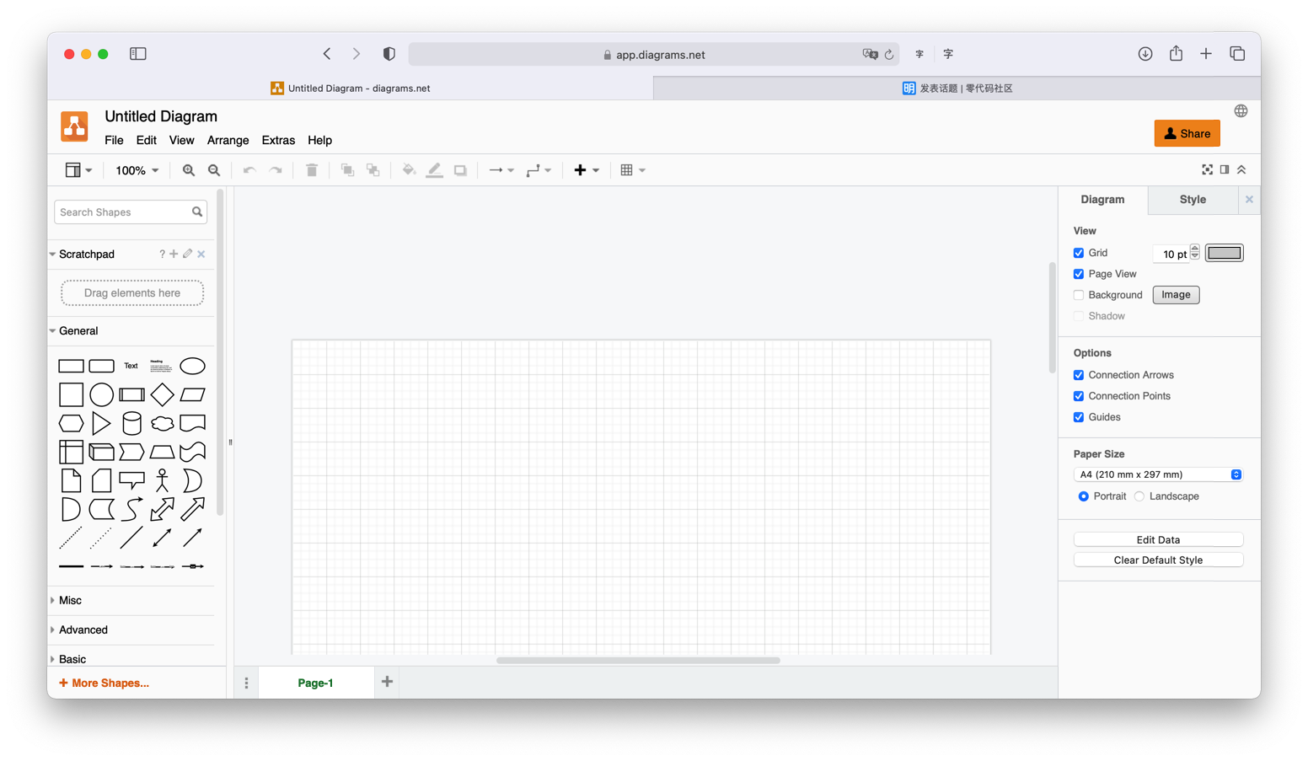Open the Extras menu
Viewport: 1308px width, 761px height.
pyautogui.click(x=278, y=141)
